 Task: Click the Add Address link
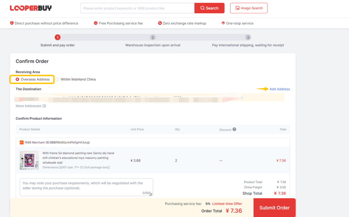[x=279, y=89]
